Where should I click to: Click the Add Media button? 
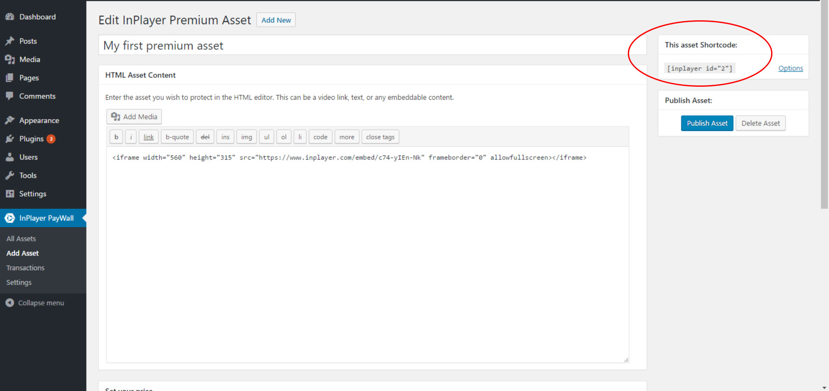coord(134,117)
